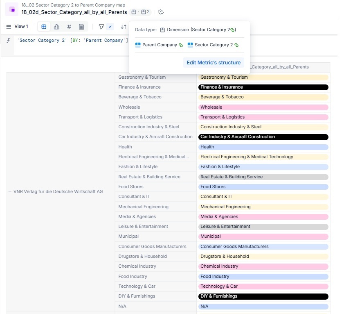Click the purple metric icon beside the title
Image resolution: width=344 pixels, height=314 pixels.
coord(12,9)
